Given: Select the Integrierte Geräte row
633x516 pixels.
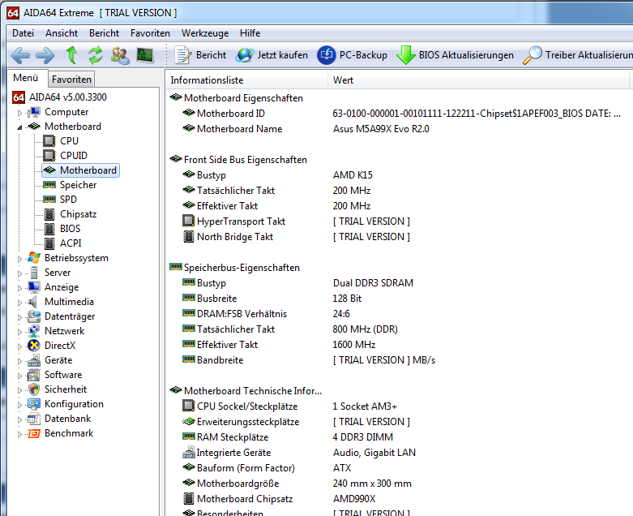Looking at the screenshot, I should (299, 453).
